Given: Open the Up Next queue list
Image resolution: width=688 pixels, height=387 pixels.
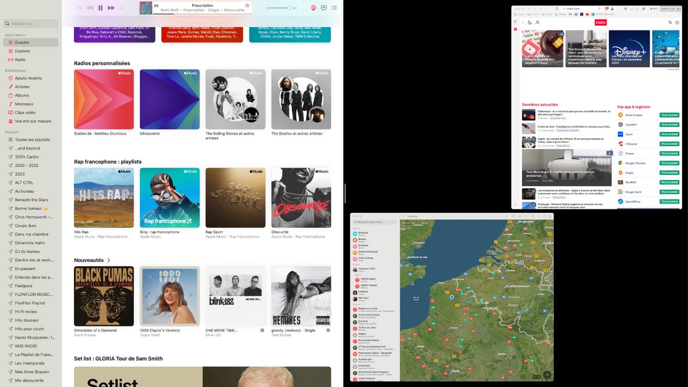Looking at the screenshot, I should pyautogui.click(x=334, y=8).
